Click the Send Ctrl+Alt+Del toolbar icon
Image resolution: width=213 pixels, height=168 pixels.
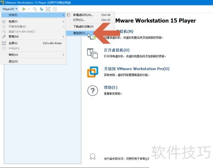coord(35,9)
